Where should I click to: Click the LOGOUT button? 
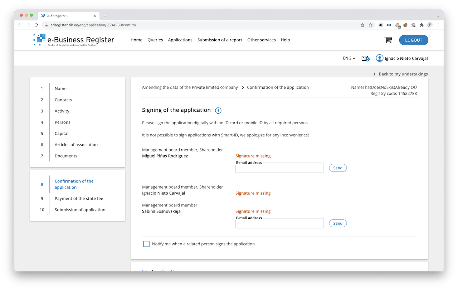[413, 40]
